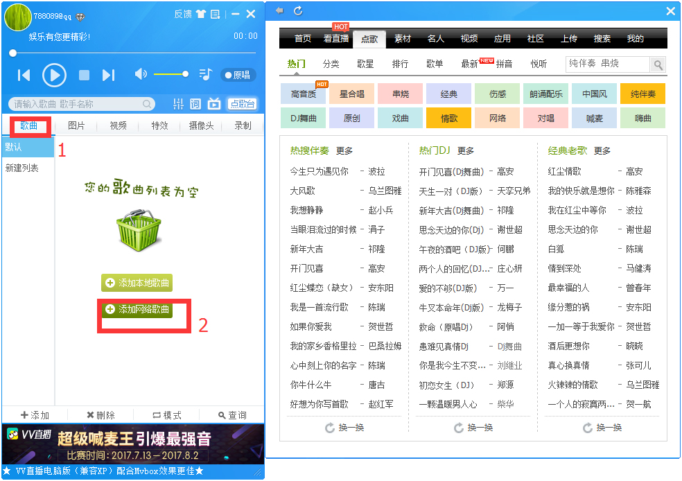Click the MV television icon
The image size is (682, 481).
click(x=214, y=103)
